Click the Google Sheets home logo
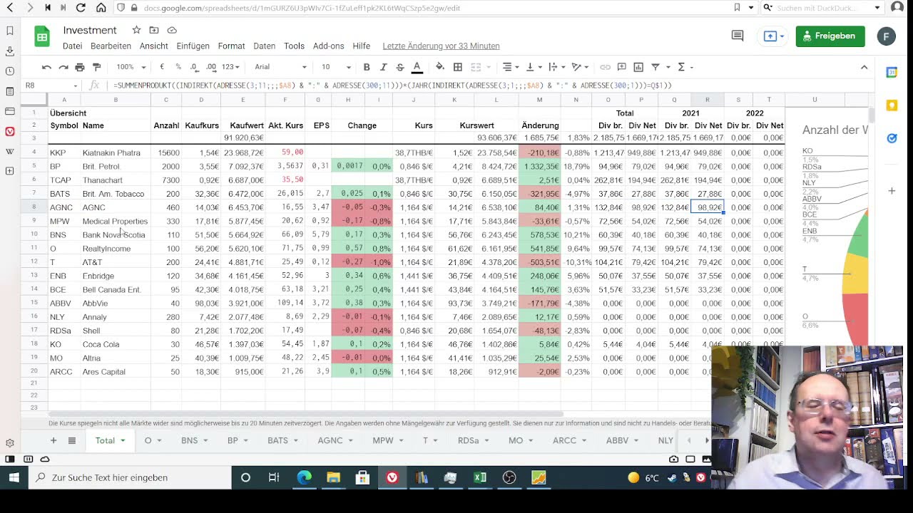Screen dimensions: 913x513 pyautogui.click(x=42, y=36)
